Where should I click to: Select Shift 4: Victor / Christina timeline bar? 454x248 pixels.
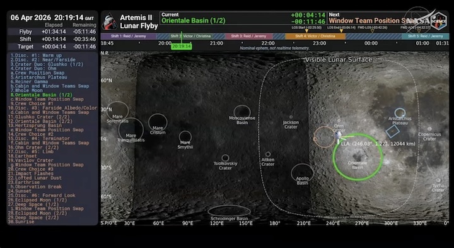[x=315, y=36]
